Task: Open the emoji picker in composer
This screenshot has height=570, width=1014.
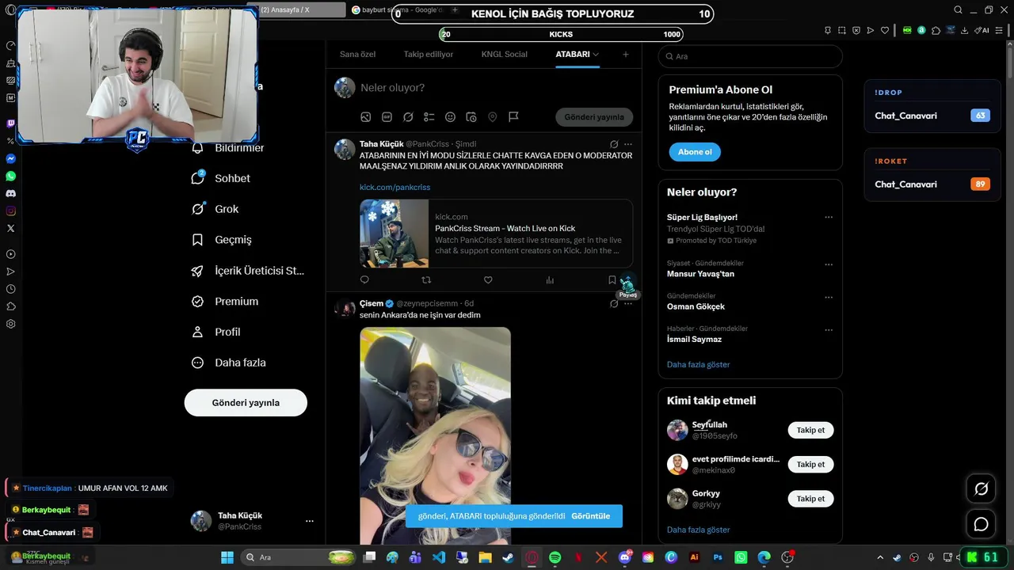Action: (x=450, y=117)
